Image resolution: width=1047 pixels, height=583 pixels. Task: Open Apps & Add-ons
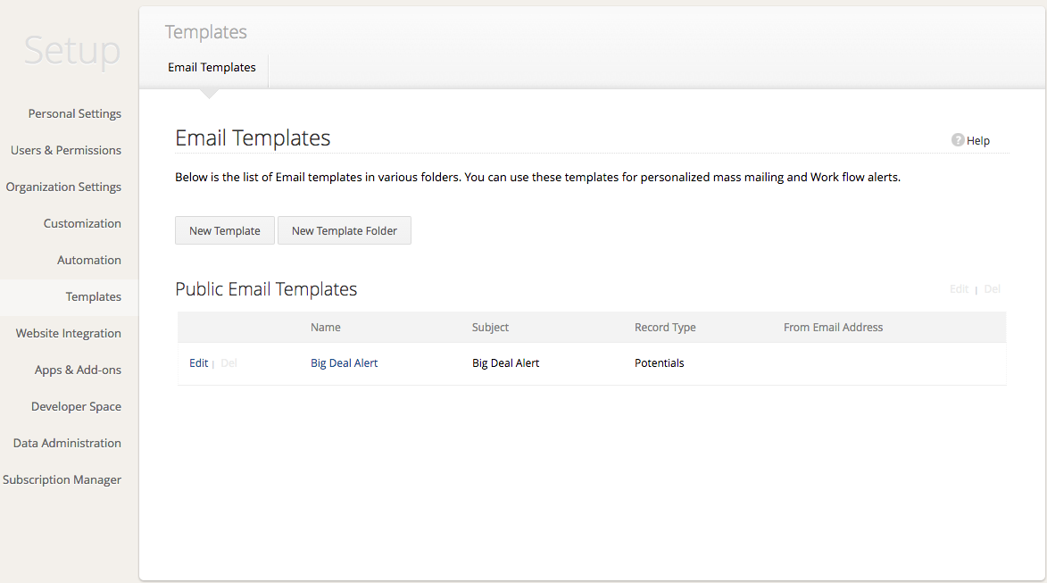78,370
